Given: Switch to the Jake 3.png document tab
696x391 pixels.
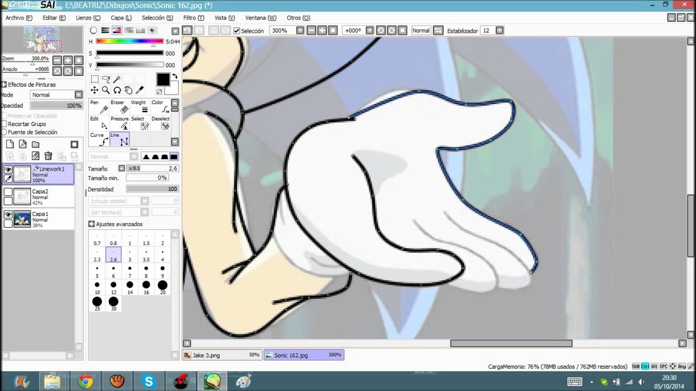Looking at the screenshot, I should click(x=222, y=355).
